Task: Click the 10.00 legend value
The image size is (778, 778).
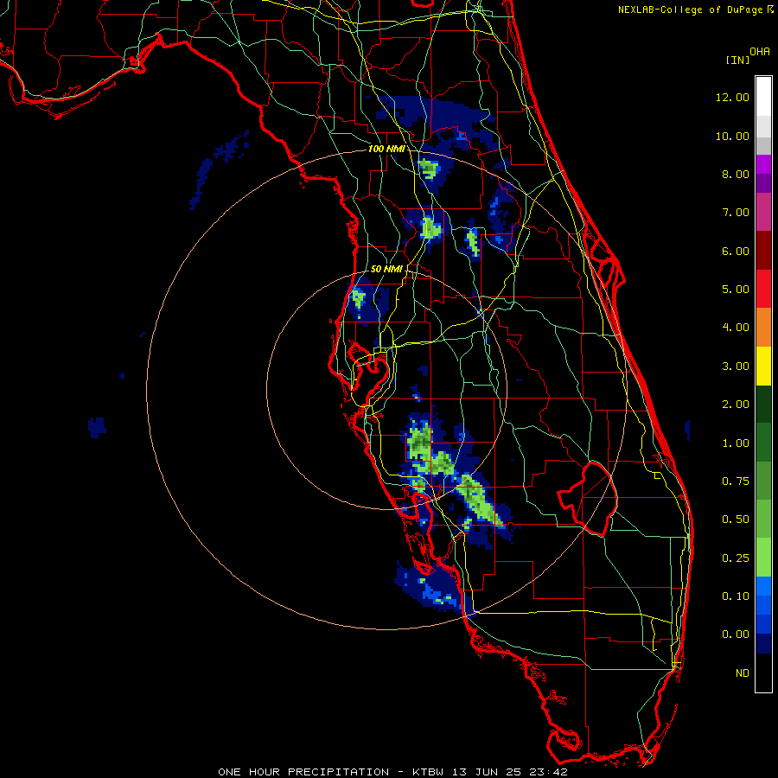Action: tap(732, 136)
